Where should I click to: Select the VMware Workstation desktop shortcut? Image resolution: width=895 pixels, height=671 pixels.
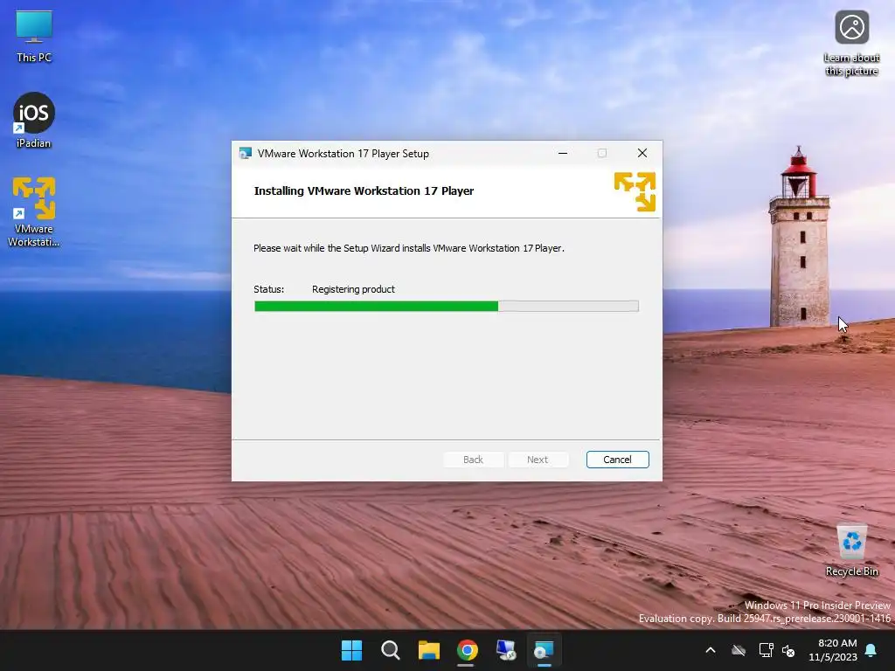34,211
